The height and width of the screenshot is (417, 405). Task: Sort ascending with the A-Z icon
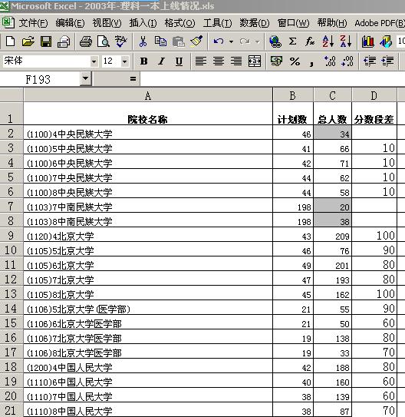pyautogui.click(x=328, y=41)
